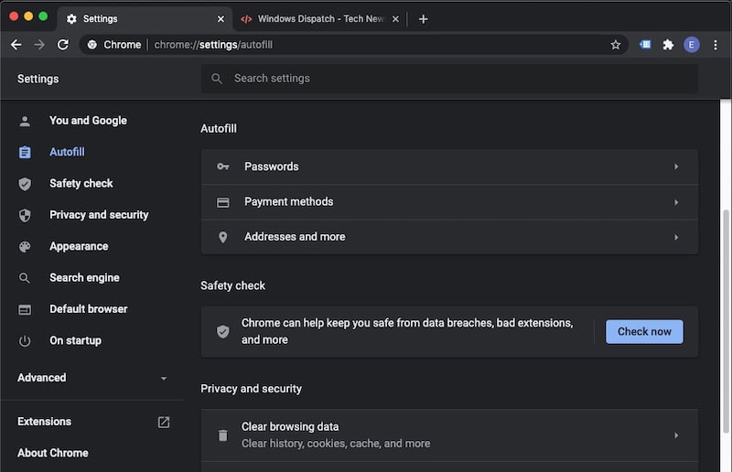Viewport: 732px width, 472px height.
Task: Open the blue extension icon in toolbar
Action: (645, 45)
